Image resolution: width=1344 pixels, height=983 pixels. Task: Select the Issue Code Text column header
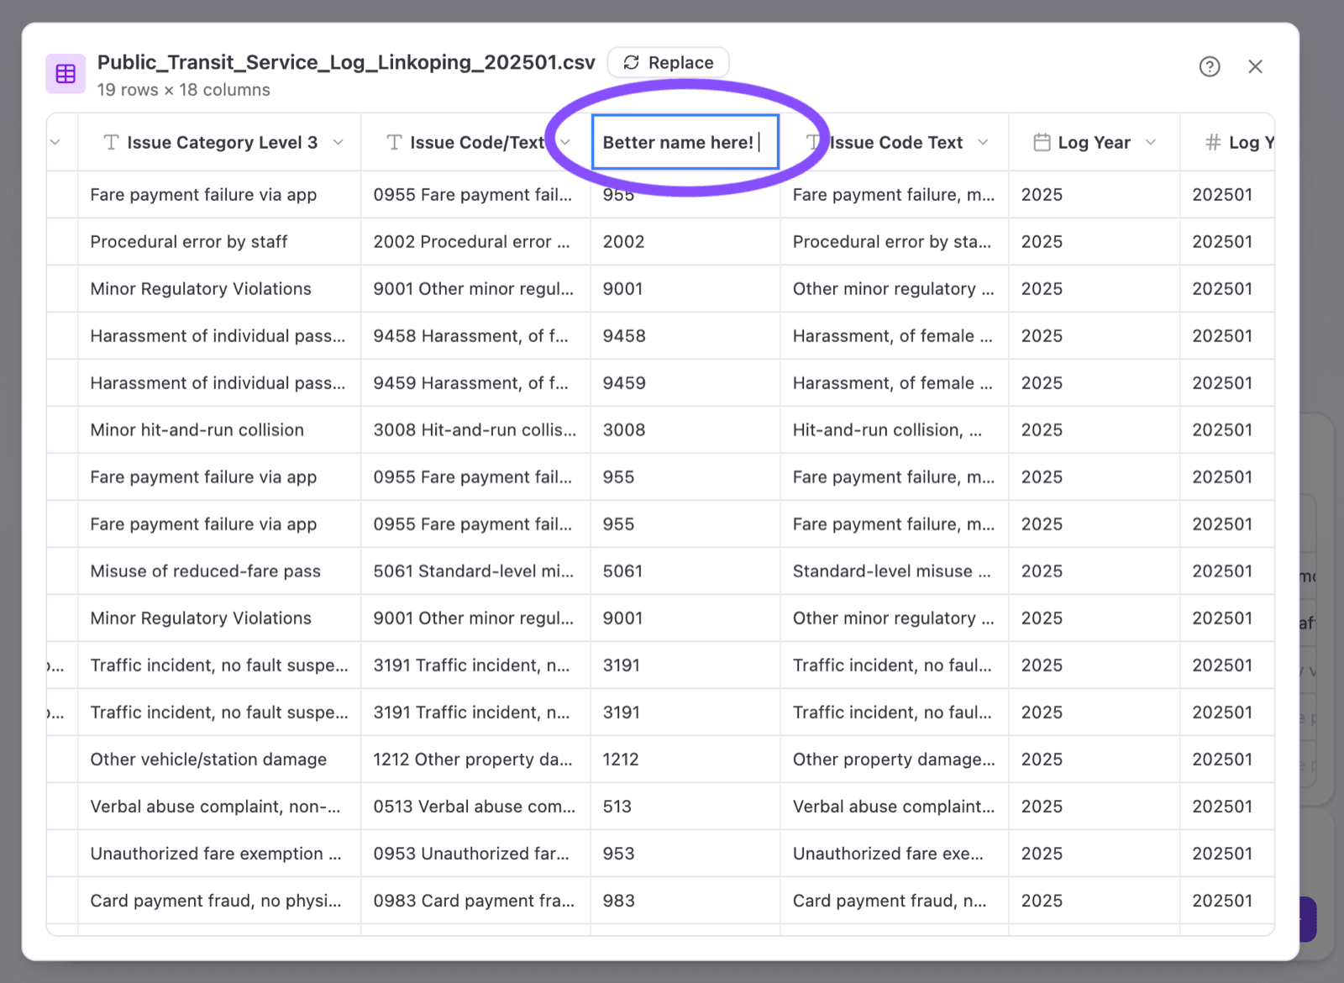pos(895,142)
